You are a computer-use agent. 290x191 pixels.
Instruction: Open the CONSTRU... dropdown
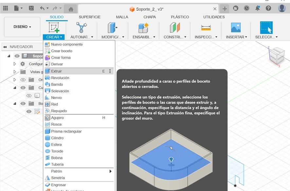tap(175, 37)
